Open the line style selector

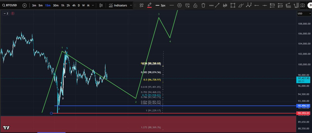pyautogui.click(x=172, y=5)
